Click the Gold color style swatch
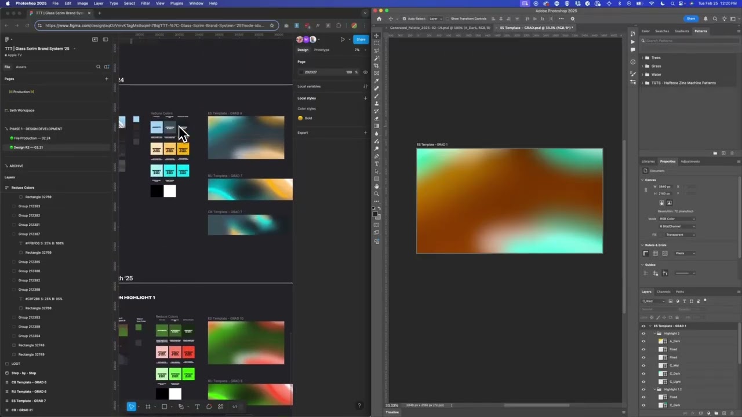This screenshot has width=742, height=417. (x=300, y=118)
